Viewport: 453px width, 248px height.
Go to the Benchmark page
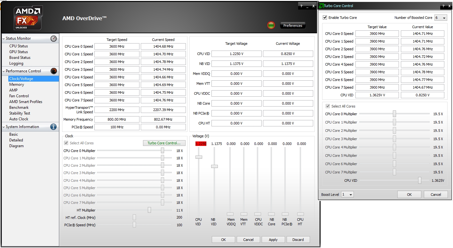tap(19, 108)
